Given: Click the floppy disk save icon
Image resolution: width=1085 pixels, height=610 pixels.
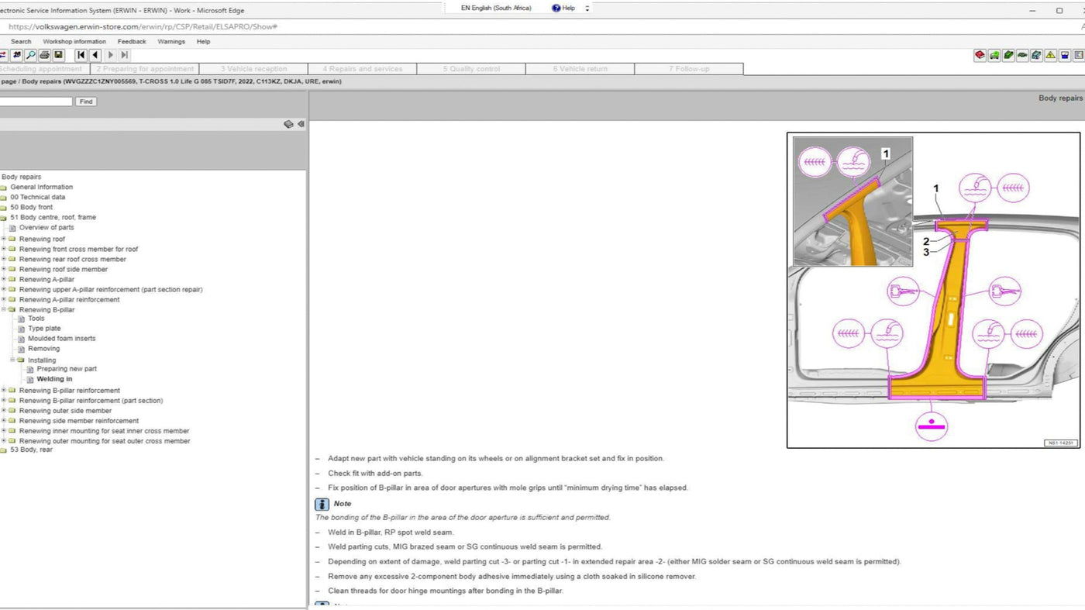Looking at the screenshot, I should tap(58, 55).
